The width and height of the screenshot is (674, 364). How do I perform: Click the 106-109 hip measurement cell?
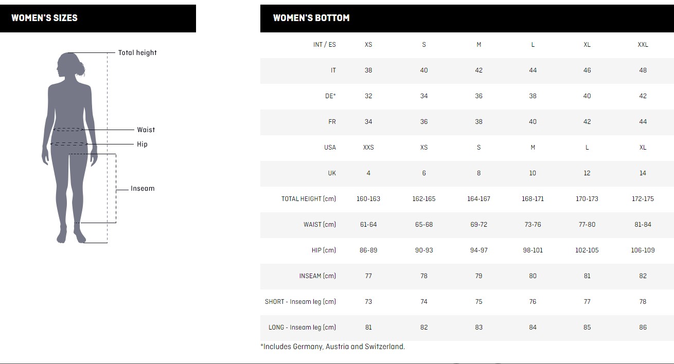(x=643, y=250)
